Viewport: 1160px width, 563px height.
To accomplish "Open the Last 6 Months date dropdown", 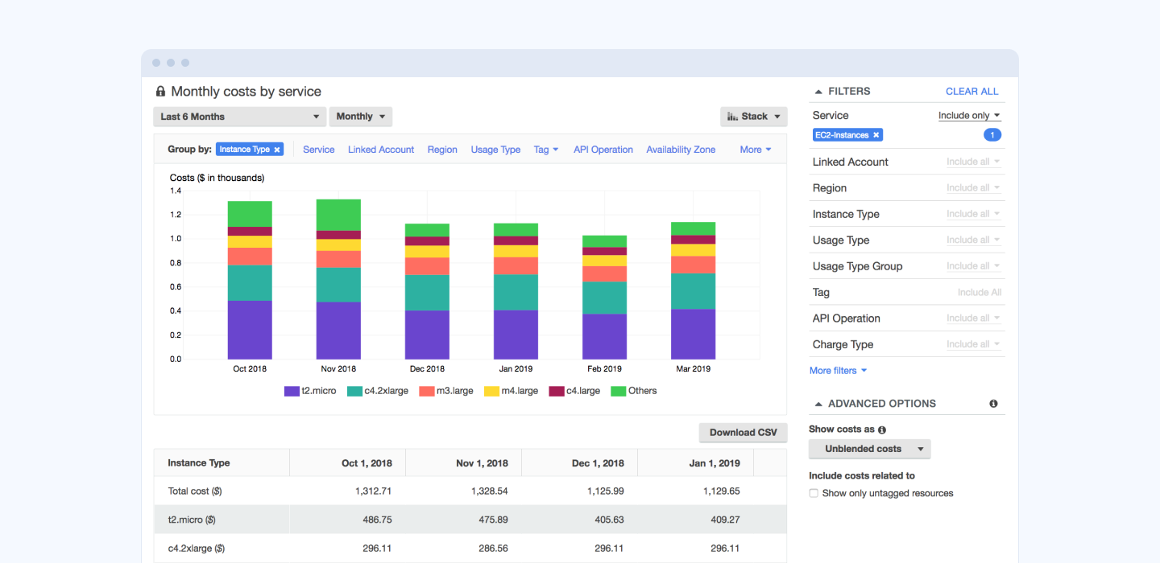I will click(239, 117).
